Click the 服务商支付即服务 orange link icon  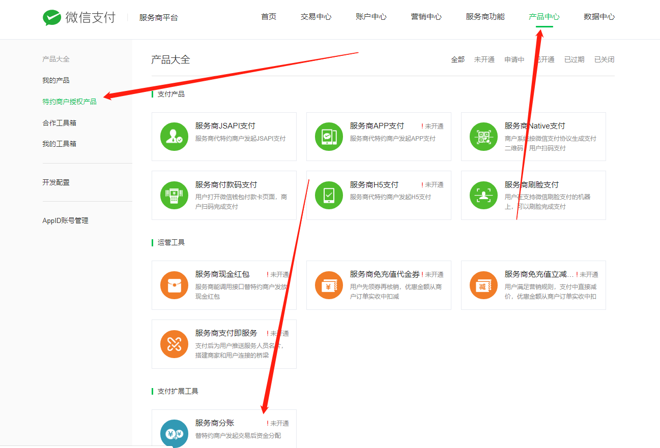point(174,344)
